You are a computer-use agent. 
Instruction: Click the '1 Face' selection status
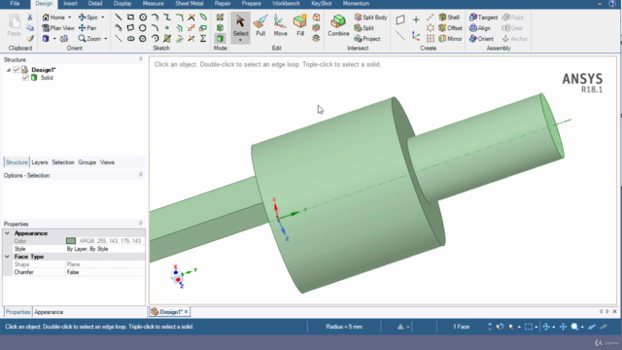[x=461, y=327]
